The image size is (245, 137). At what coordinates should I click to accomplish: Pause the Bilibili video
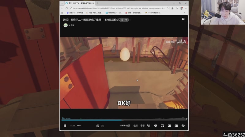(x=65, y=126)
